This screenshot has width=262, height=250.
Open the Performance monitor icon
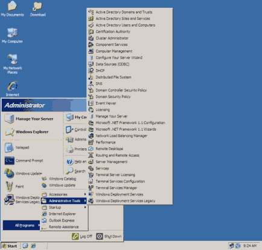click(x=91, y=142)
